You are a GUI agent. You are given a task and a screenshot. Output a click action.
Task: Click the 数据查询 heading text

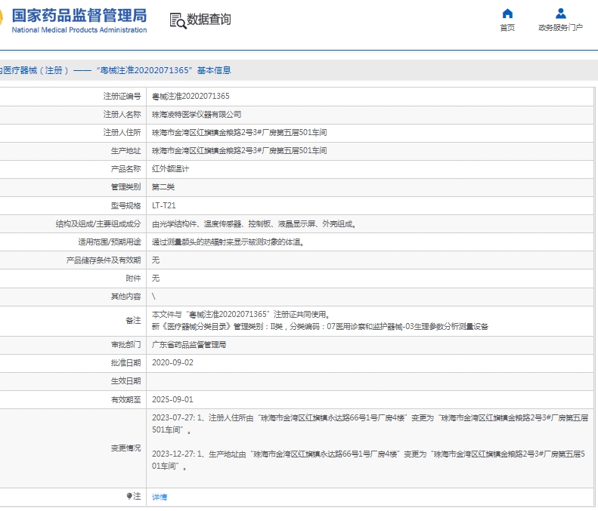209,19
